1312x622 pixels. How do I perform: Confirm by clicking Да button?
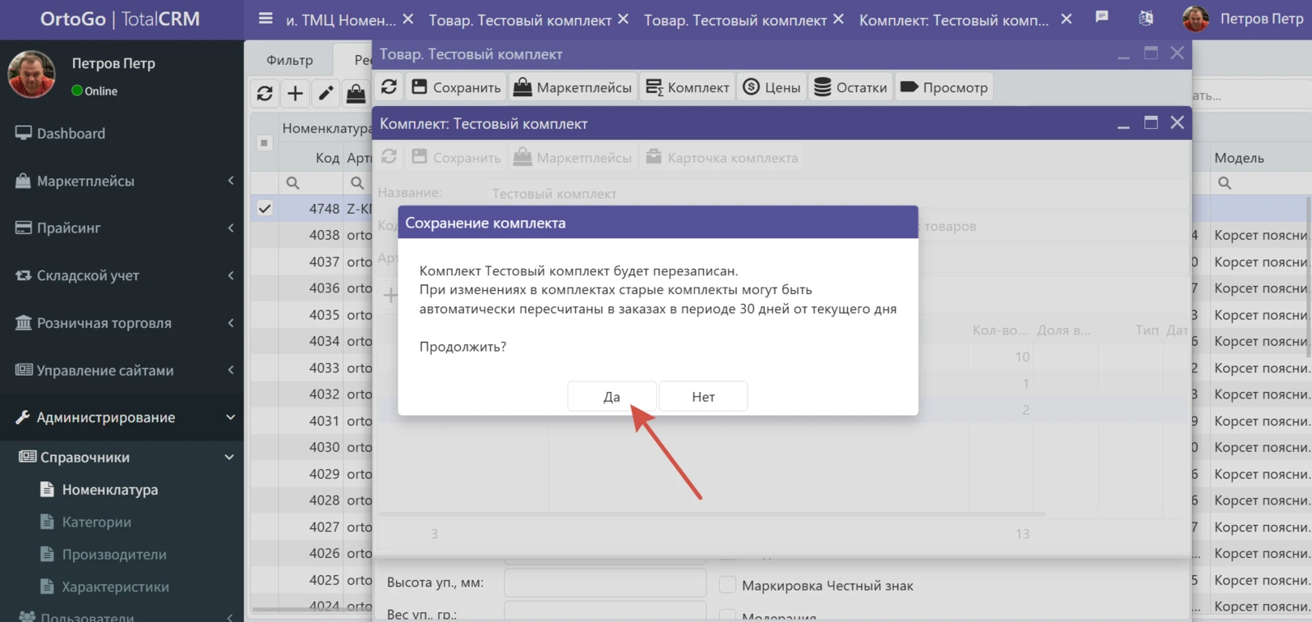click(x=611, y=397)
